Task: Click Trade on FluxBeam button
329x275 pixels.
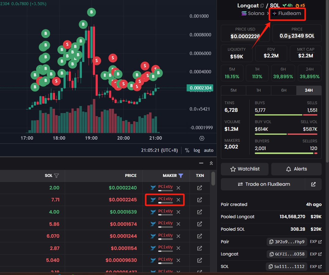Action: [x=263, y=184]
